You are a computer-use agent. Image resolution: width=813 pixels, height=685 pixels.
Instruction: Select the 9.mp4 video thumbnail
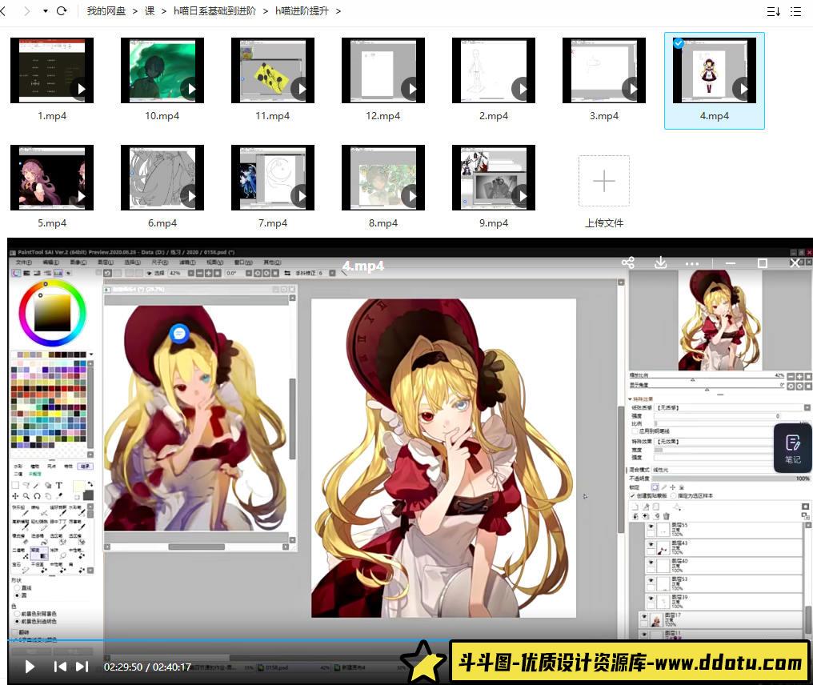(x=494, y=178)
